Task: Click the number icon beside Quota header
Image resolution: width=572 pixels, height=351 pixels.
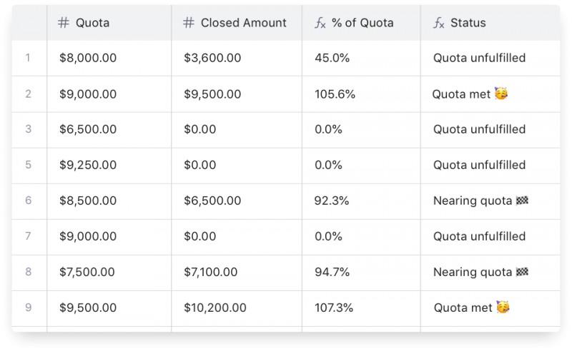Action: (64, 23)
